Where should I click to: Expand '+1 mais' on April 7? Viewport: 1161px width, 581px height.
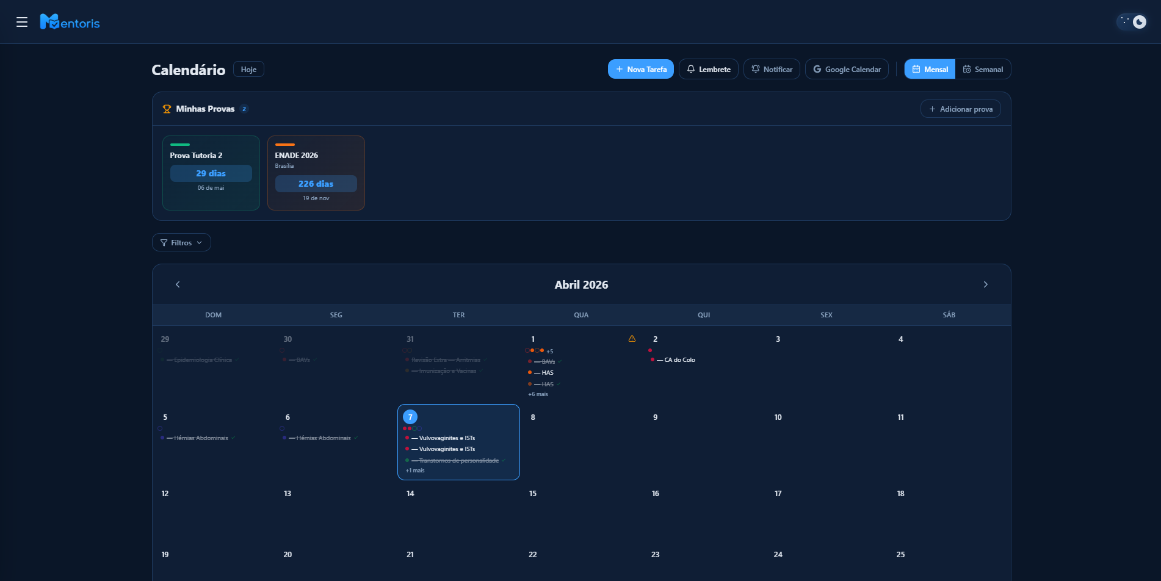coord(415,471)
